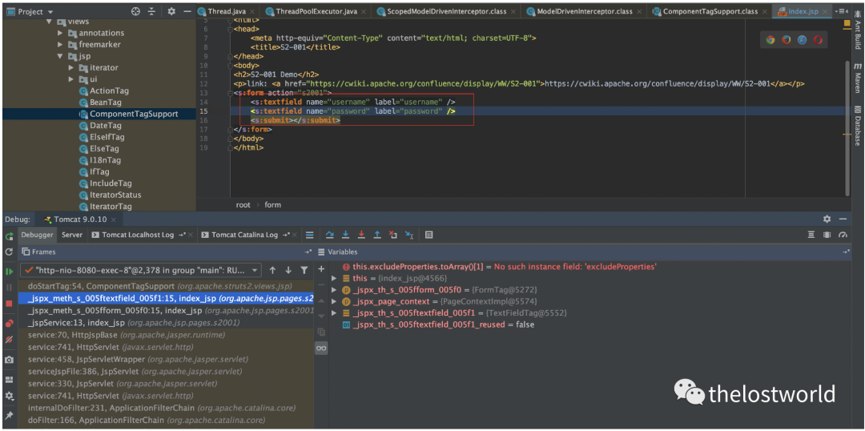Click the Step Over debugger icon

click(x=329, y=235)
